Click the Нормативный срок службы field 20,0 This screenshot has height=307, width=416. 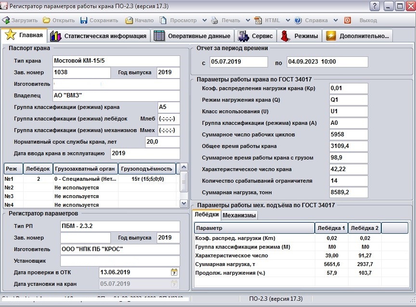pos(162,142)
